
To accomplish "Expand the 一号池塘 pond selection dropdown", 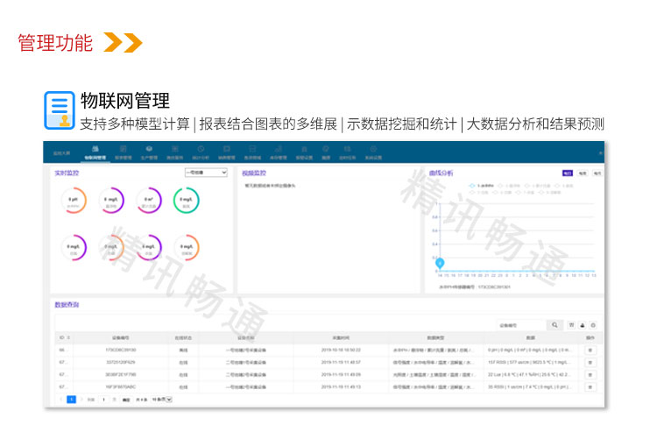I will tap(206, 174).
